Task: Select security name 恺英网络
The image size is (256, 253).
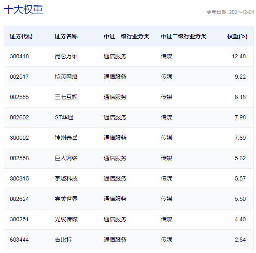Action: point(66,77)
